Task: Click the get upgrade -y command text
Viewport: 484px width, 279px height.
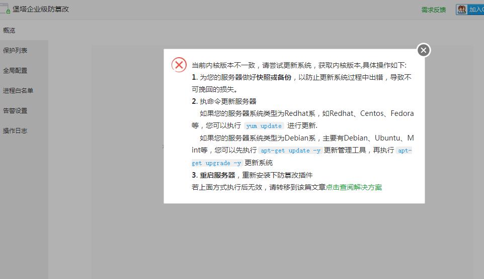Action: (x=216, y=163)
